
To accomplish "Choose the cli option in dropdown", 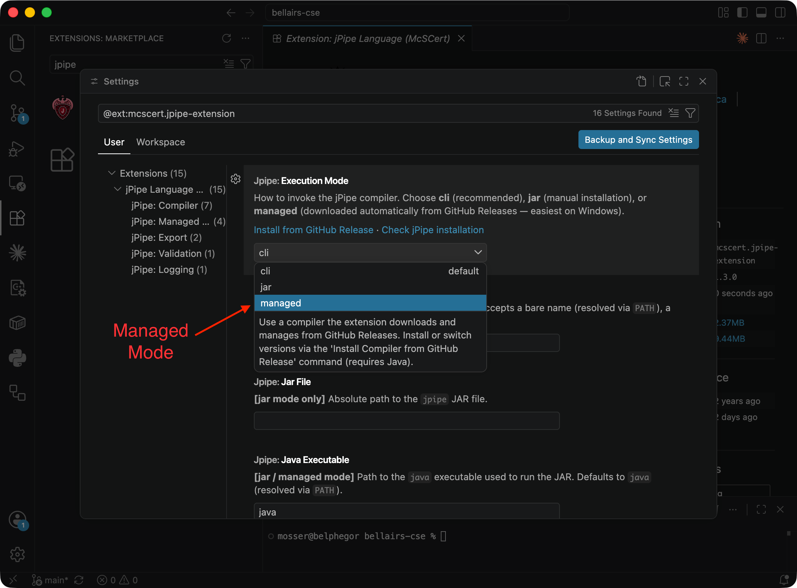I will point(370,271).
